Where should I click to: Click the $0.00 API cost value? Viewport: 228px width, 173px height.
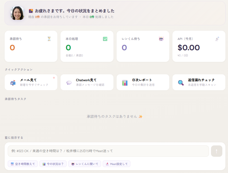(189, 48)
